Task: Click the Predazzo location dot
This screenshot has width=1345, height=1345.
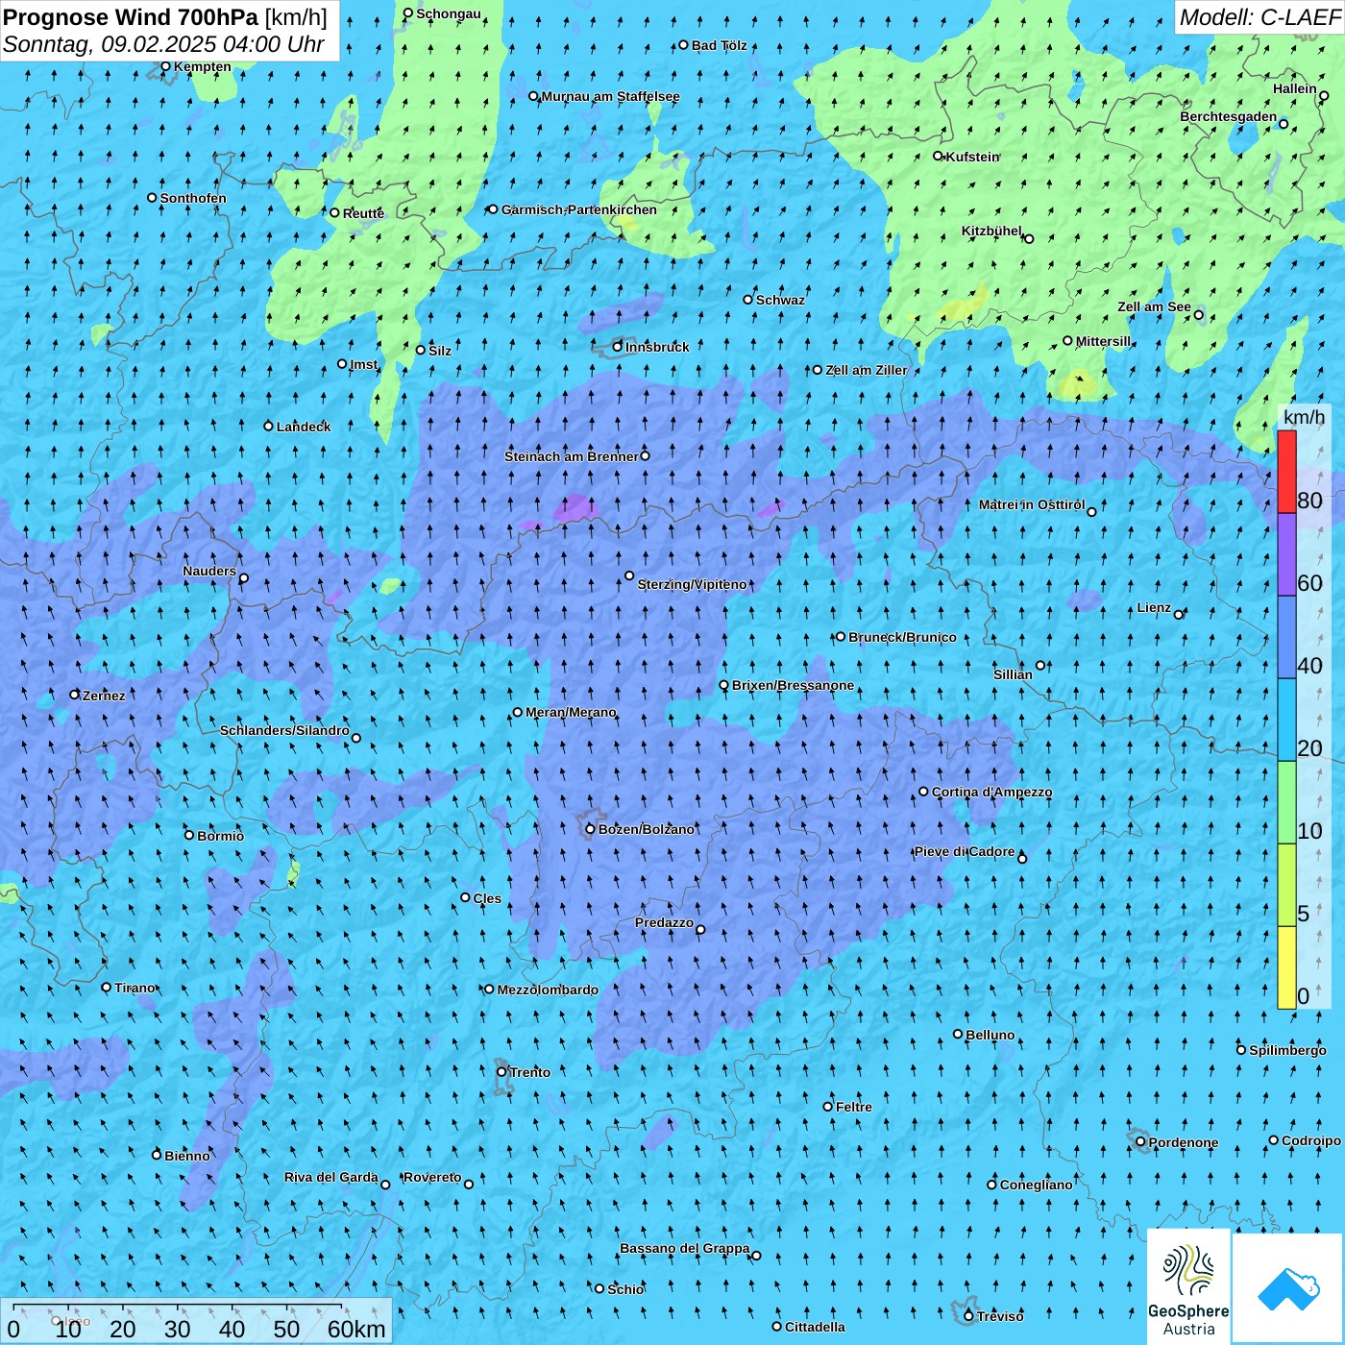Action: [700, 929]
